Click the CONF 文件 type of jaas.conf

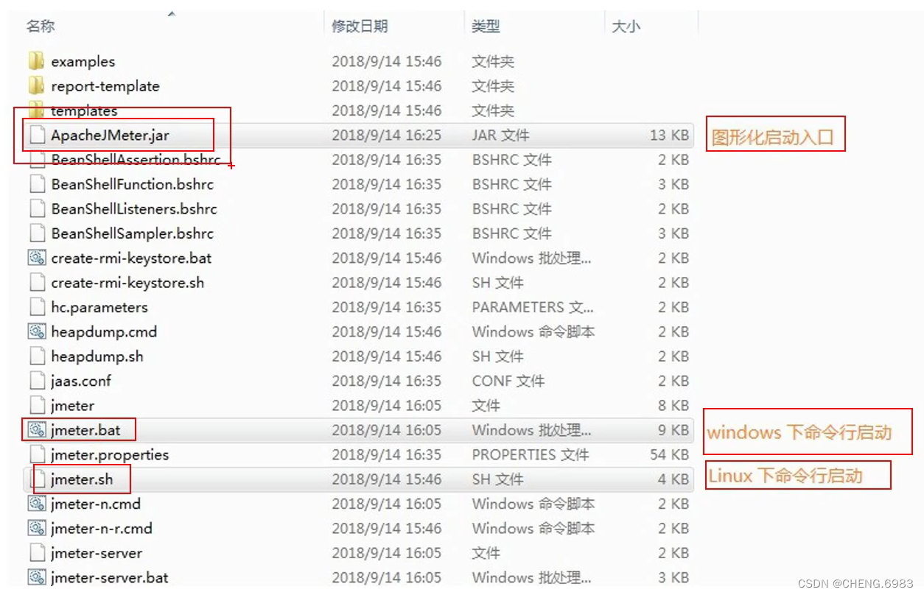click(508, 381)
